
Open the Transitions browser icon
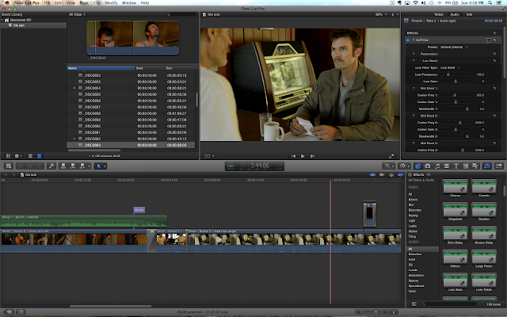click(447, 166)
